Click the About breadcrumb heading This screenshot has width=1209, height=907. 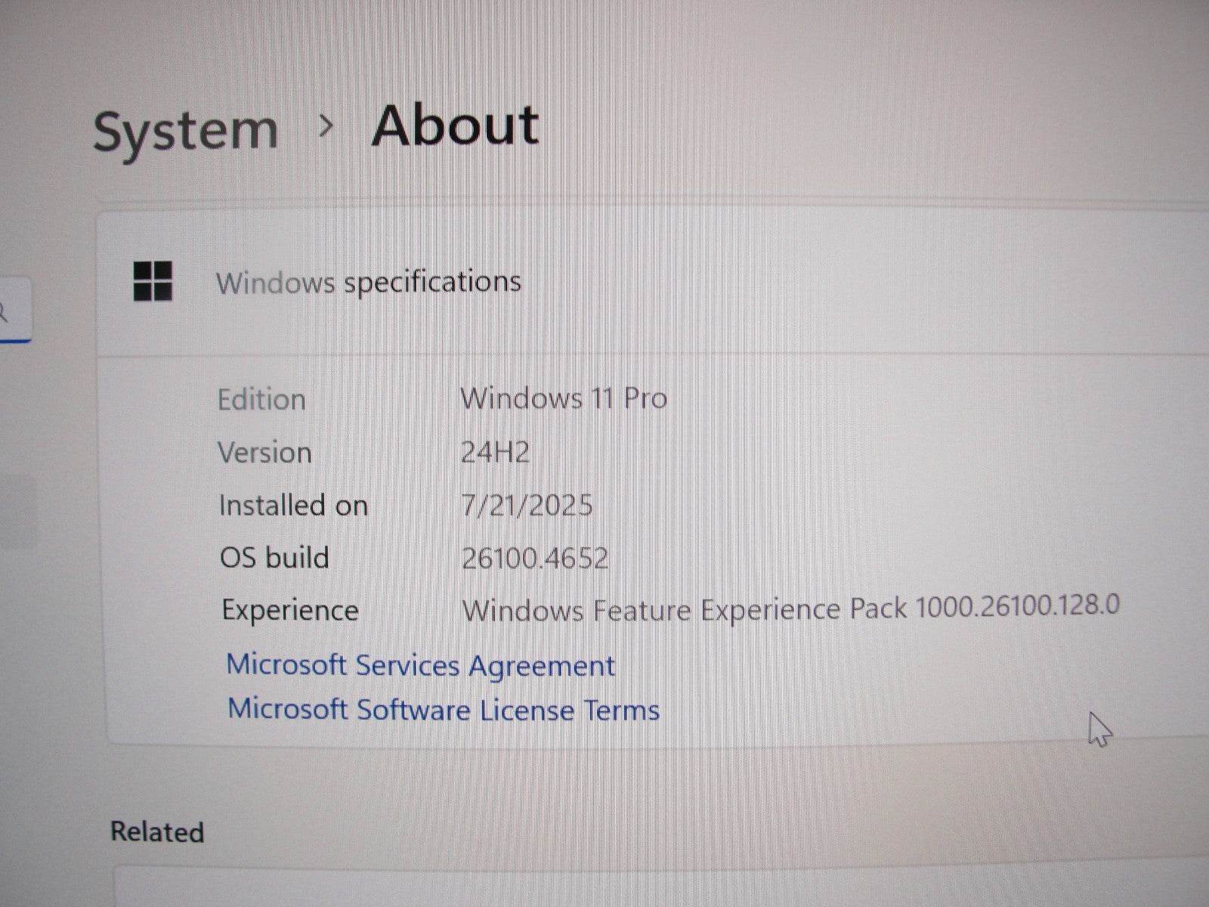[454, 125]
